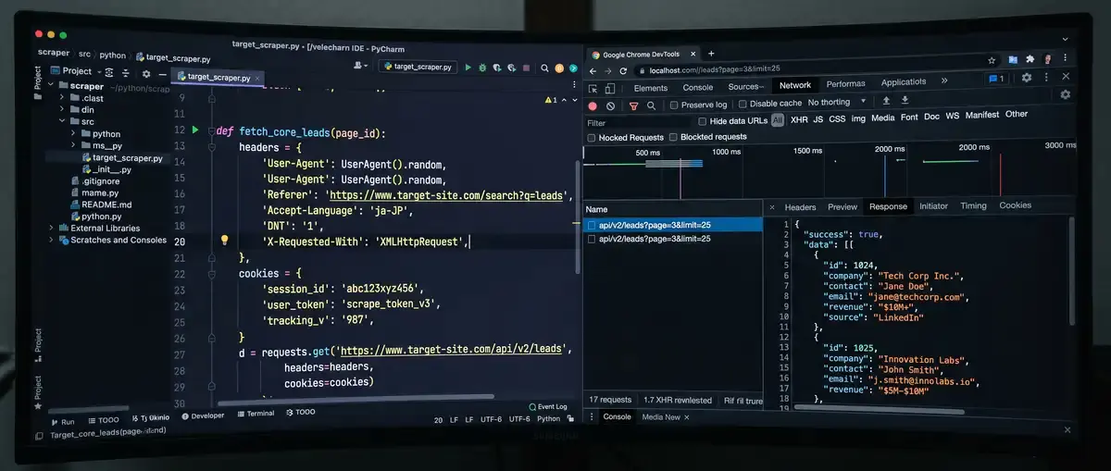Bookmark this page with the star icon

[992, 60]
